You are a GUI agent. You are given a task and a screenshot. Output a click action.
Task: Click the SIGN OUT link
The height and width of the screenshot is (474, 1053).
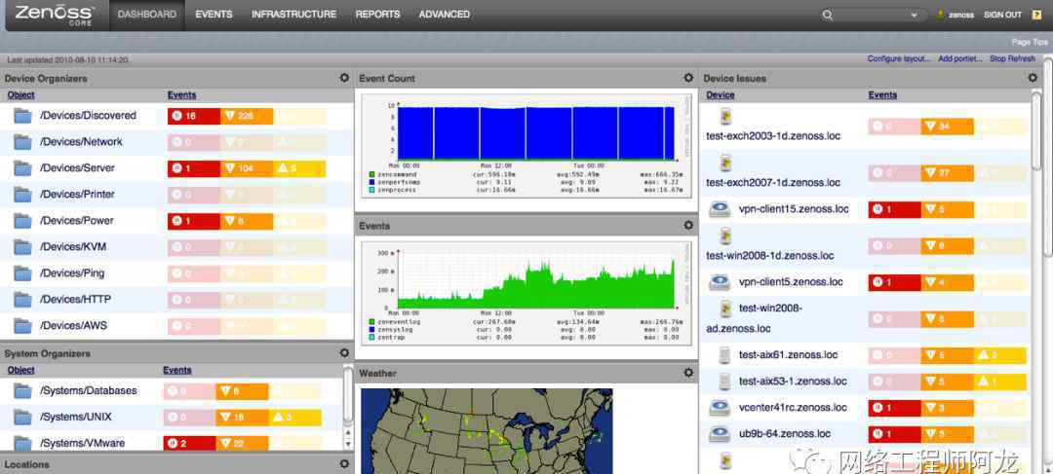click(1002, 15)
